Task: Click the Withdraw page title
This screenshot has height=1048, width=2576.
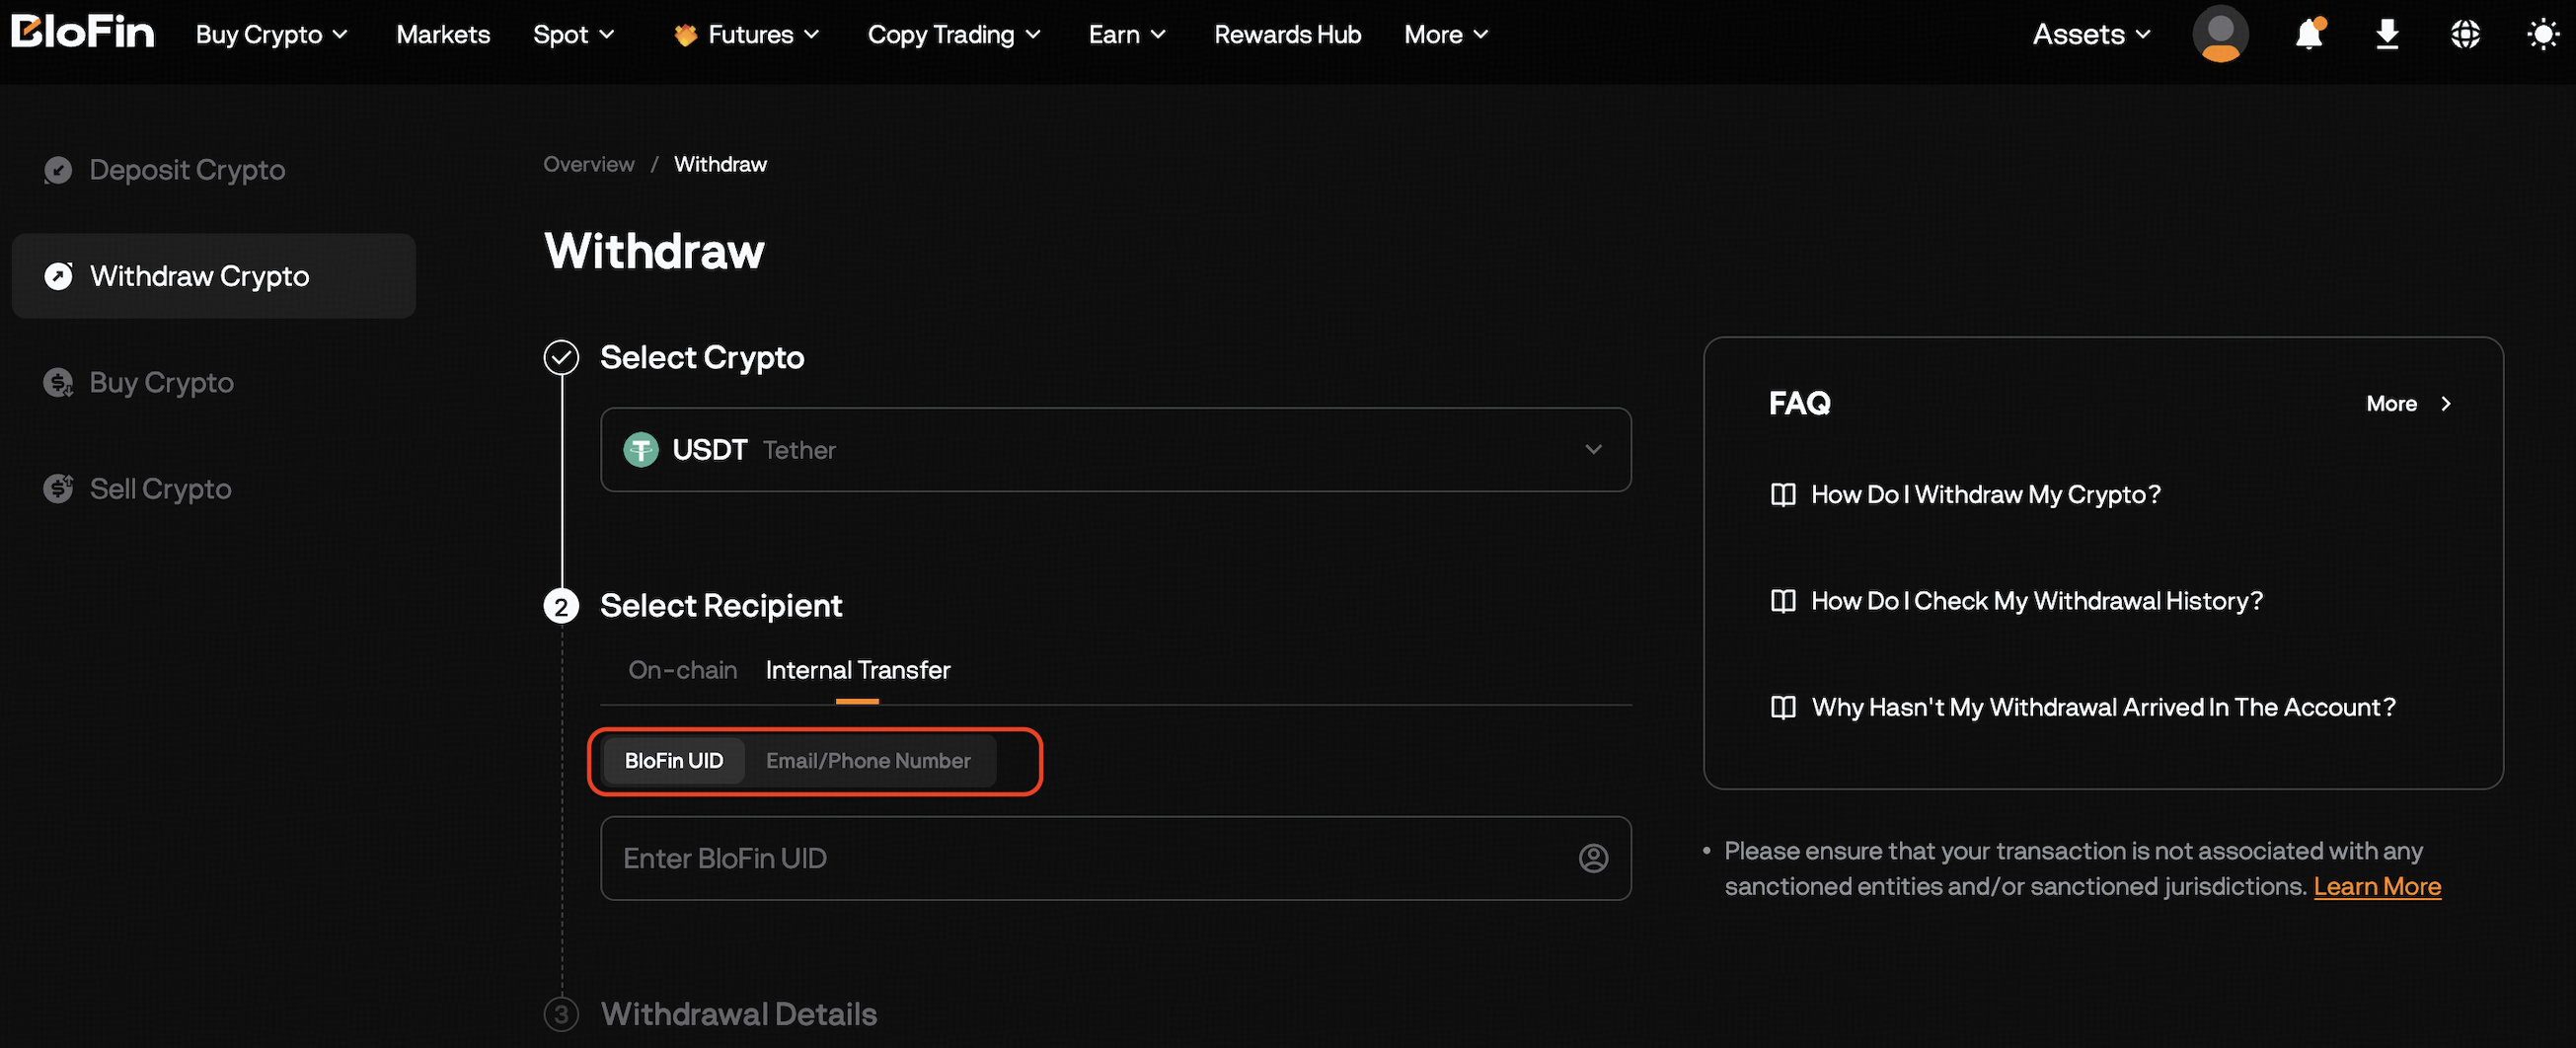Action: pyautogui.click(x=654, y=251)
